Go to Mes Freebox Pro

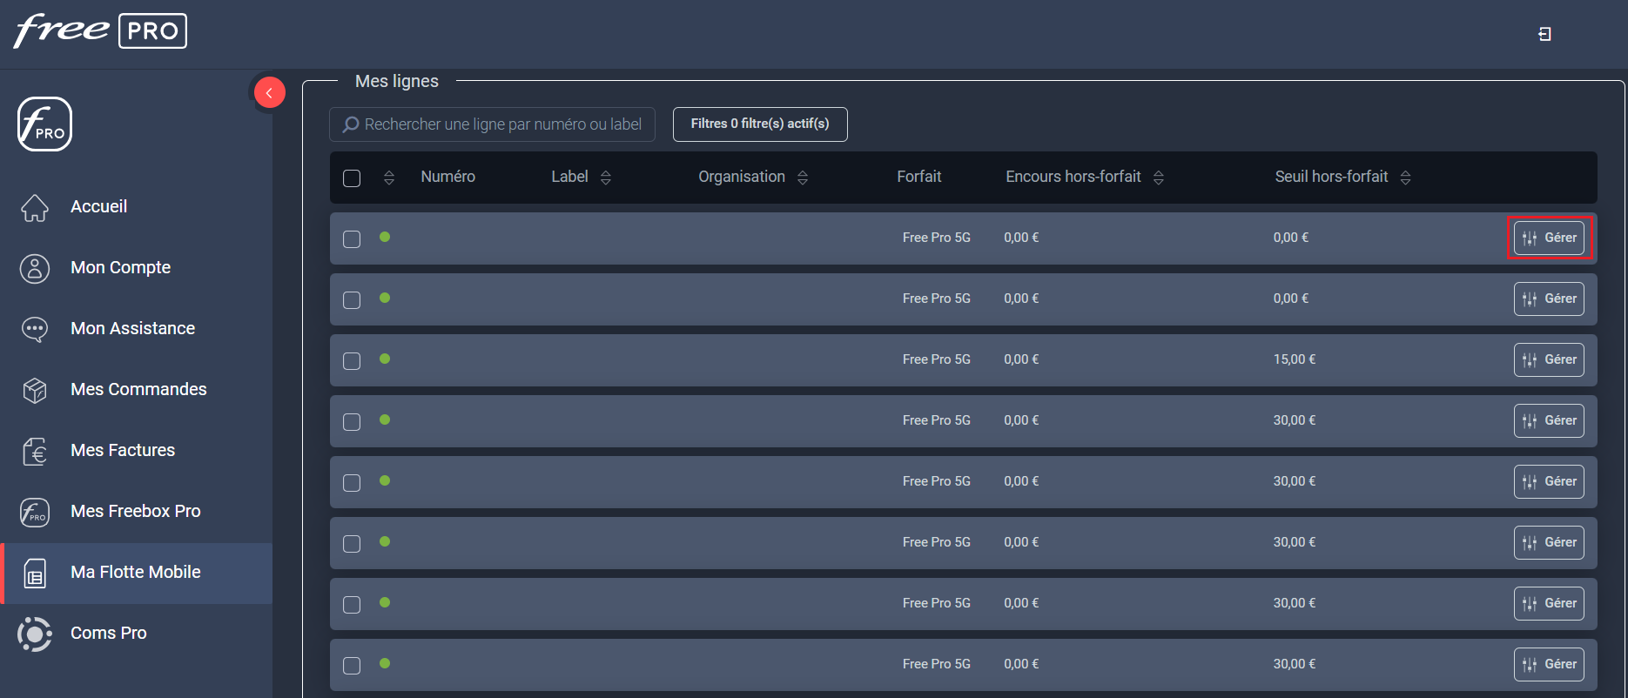pyautogui.click(x=135, y=511)
